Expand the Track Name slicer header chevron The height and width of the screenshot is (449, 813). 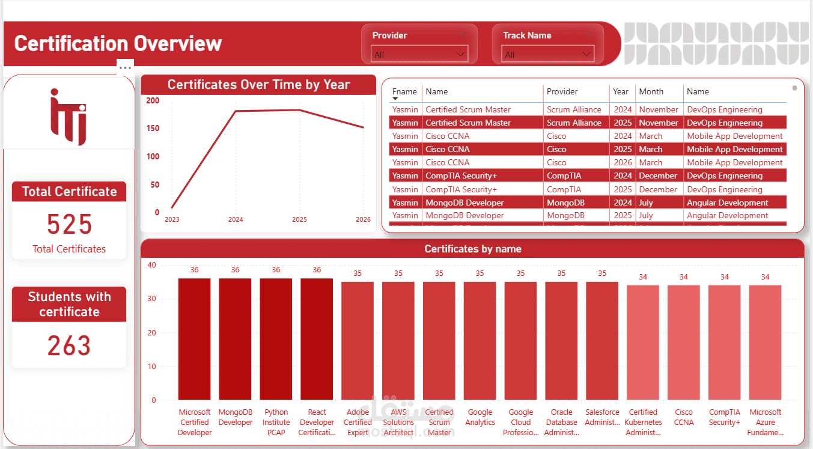[x=588, y=35]
